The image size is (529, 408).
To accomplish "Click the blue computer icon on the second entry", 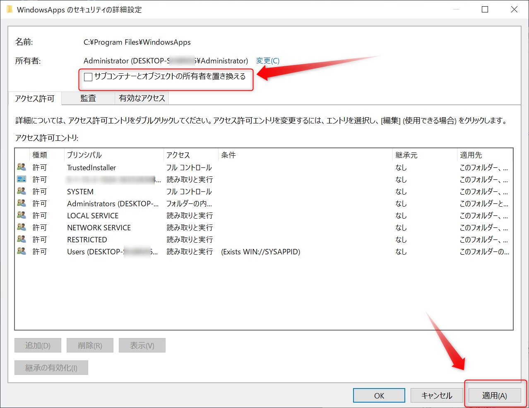I will coord(22,179).
